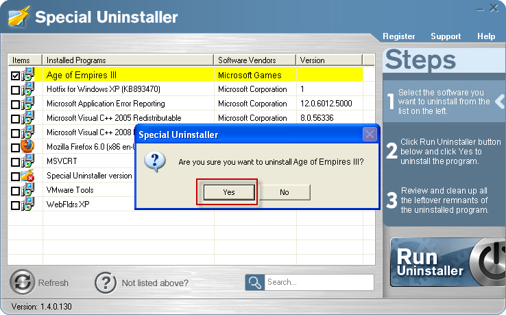Check the MSVCRT checkbox
The image size is (506, 315).
click(15, 162)
